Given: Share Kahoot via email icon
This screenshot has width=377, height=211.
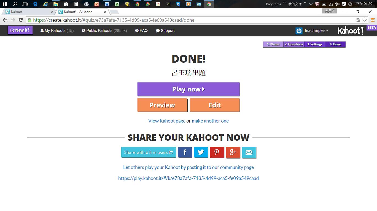Looking at the screenshot, I should click(249, 152).
